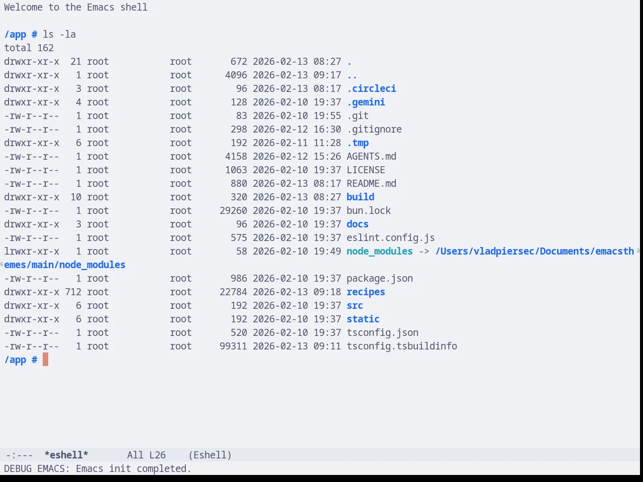Click the -:--- buffer status flags

20,455
